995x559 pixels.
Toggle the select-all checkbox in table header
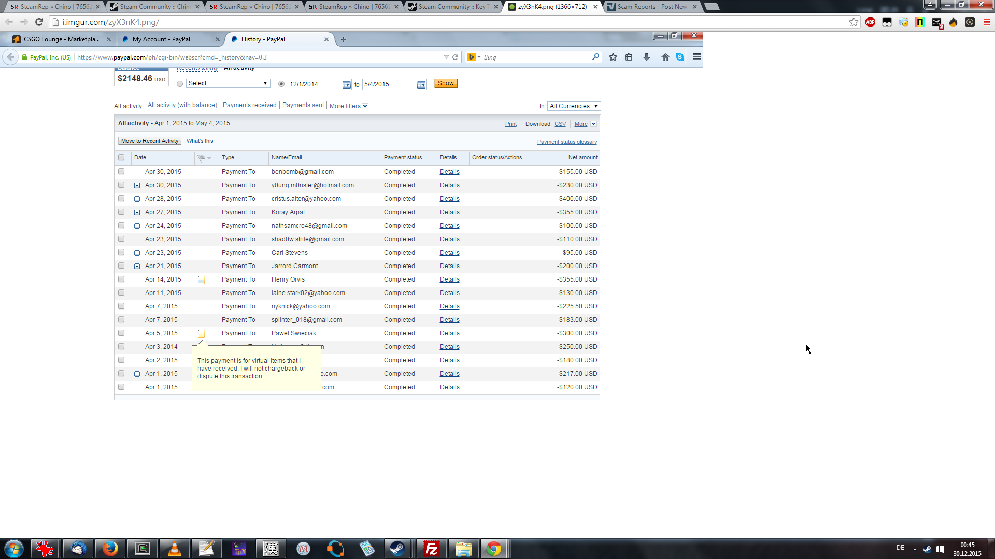click(x=121, y=157)
